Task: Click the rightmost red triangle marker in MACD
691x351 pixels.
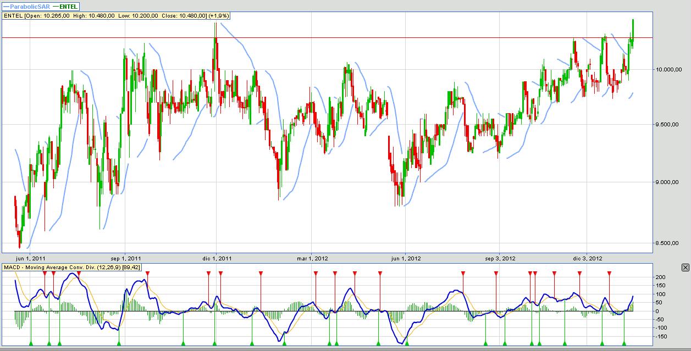Action: point(609,273)
